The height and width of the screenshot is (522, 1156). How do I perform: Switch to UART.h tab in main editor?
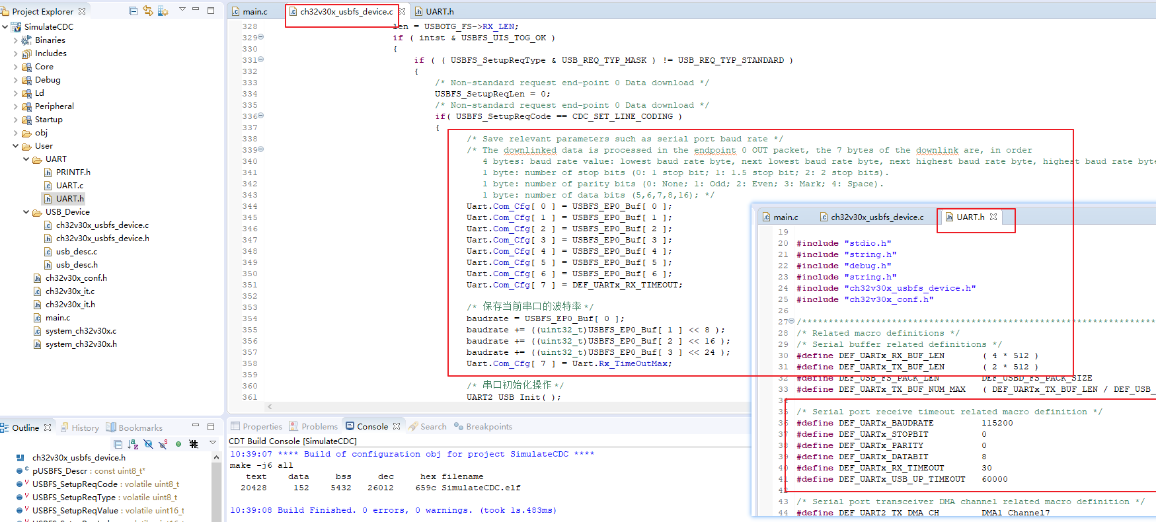click(434, 11)
